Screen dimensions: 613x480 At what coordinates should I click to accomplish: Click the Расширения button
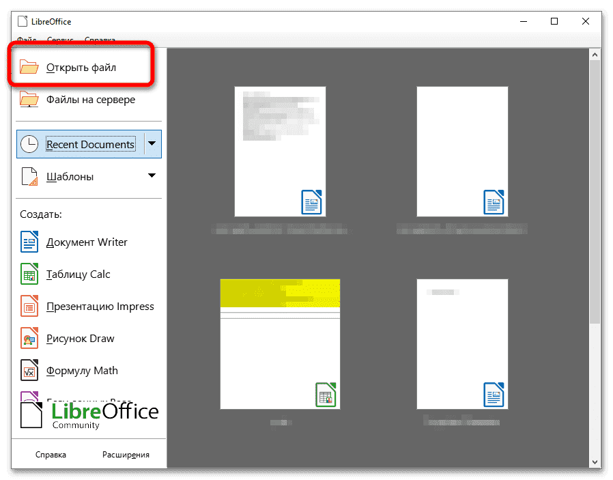(126, 455)
